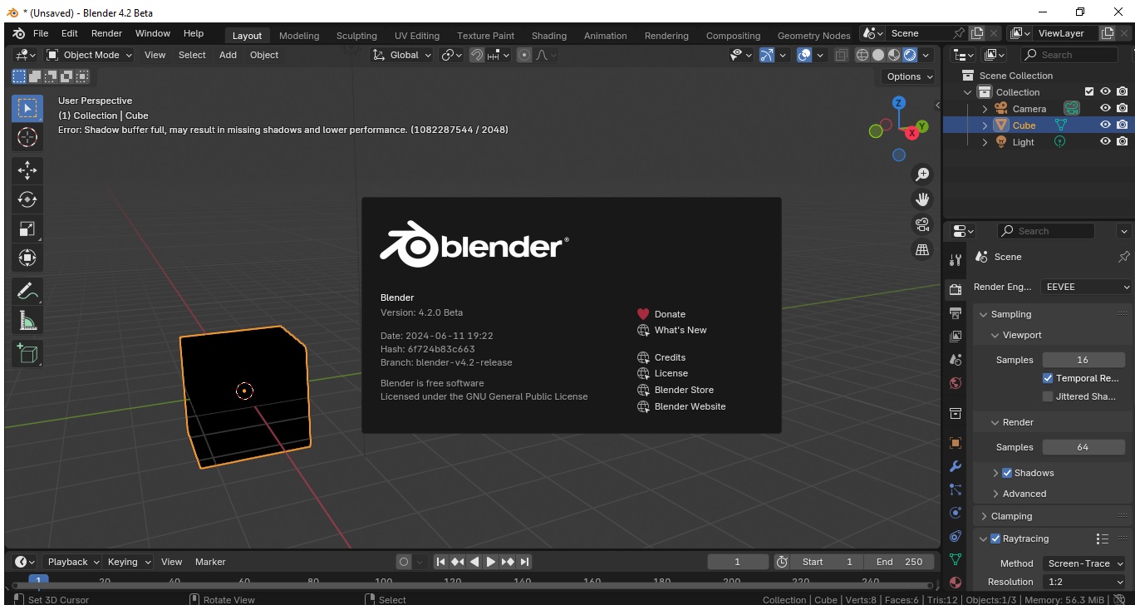1135x605 pixels.
Task: Select the Move tool
Action: [27, 170]
